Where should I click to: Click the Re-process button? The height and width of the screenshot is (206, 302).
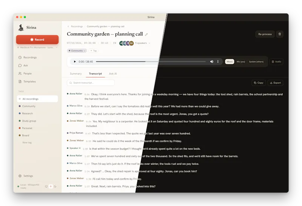265,34
